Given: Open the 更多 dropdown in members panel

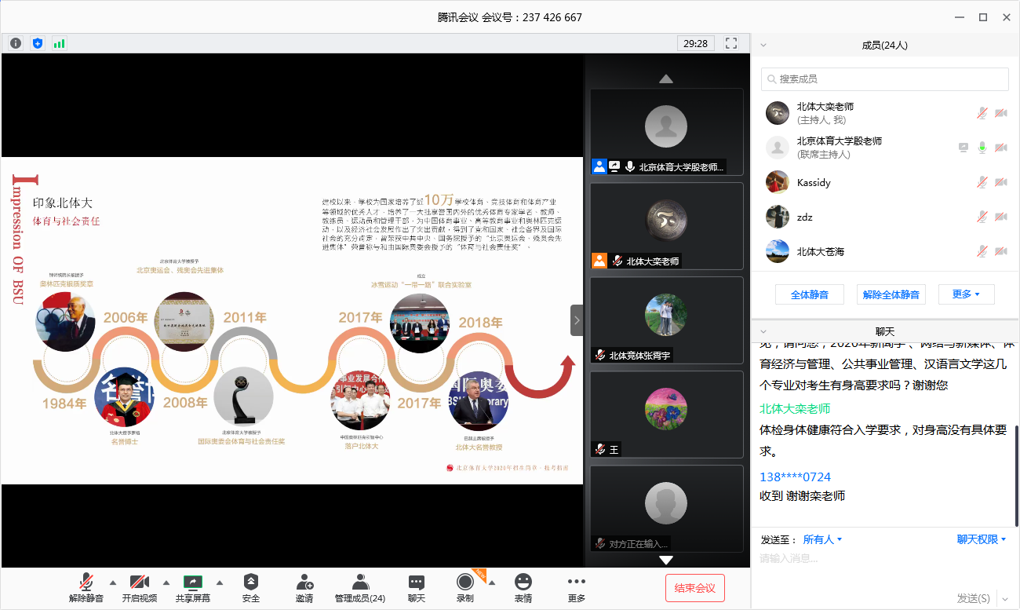Looking at the screenshot, I should (967, 294).
